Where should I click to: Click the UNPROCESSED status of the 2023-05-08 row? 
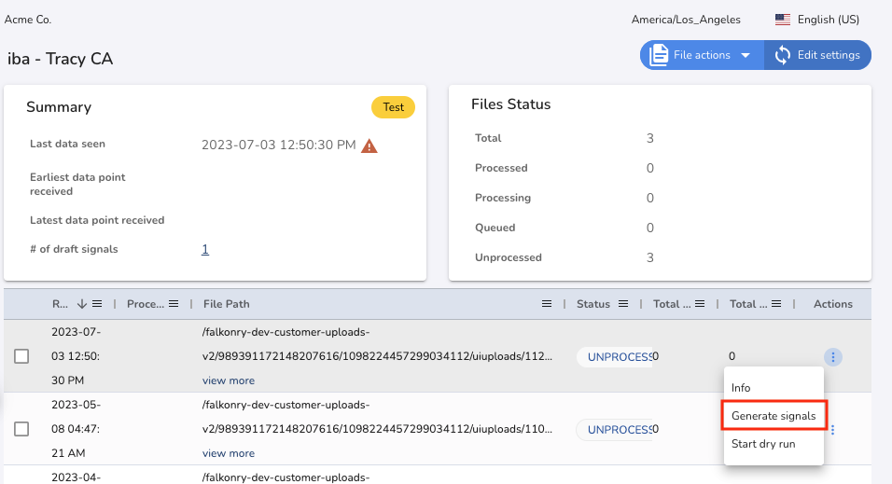click(615, 429)
